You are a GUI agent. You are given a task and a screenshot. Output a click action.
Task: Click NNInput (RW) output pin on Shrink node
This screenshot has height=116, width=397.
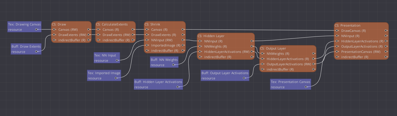(182, 40)
